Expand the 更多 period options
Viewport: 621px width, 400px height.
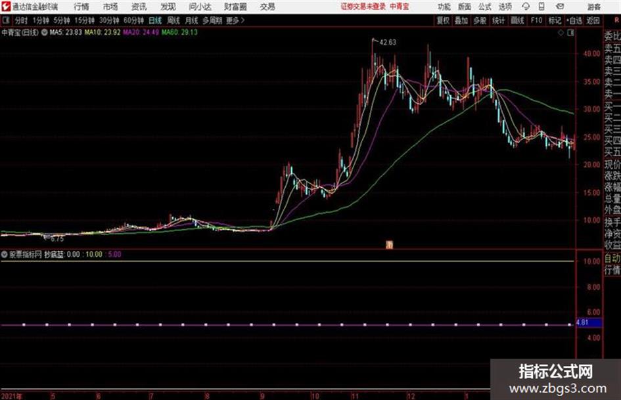pos(235,20)
